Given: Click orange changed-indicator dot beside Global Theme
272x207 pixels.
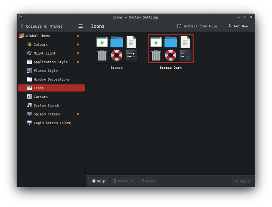Looking at the screenshot, I should click(78, 36).
